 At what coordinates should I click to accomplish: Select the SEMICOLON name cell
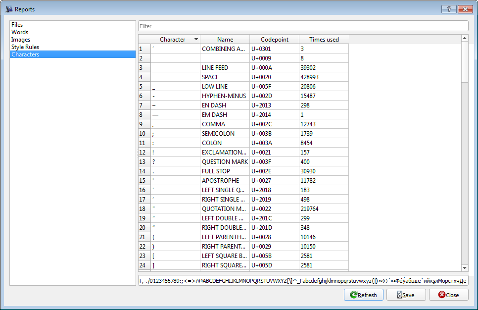click(x=225, y=134)
